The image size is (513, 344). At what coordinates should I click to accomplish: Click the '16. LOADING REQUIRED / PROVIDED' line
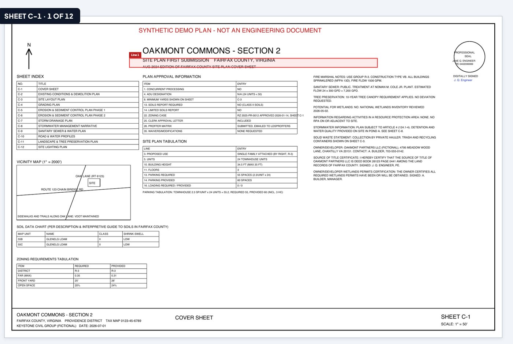(167, 186)
